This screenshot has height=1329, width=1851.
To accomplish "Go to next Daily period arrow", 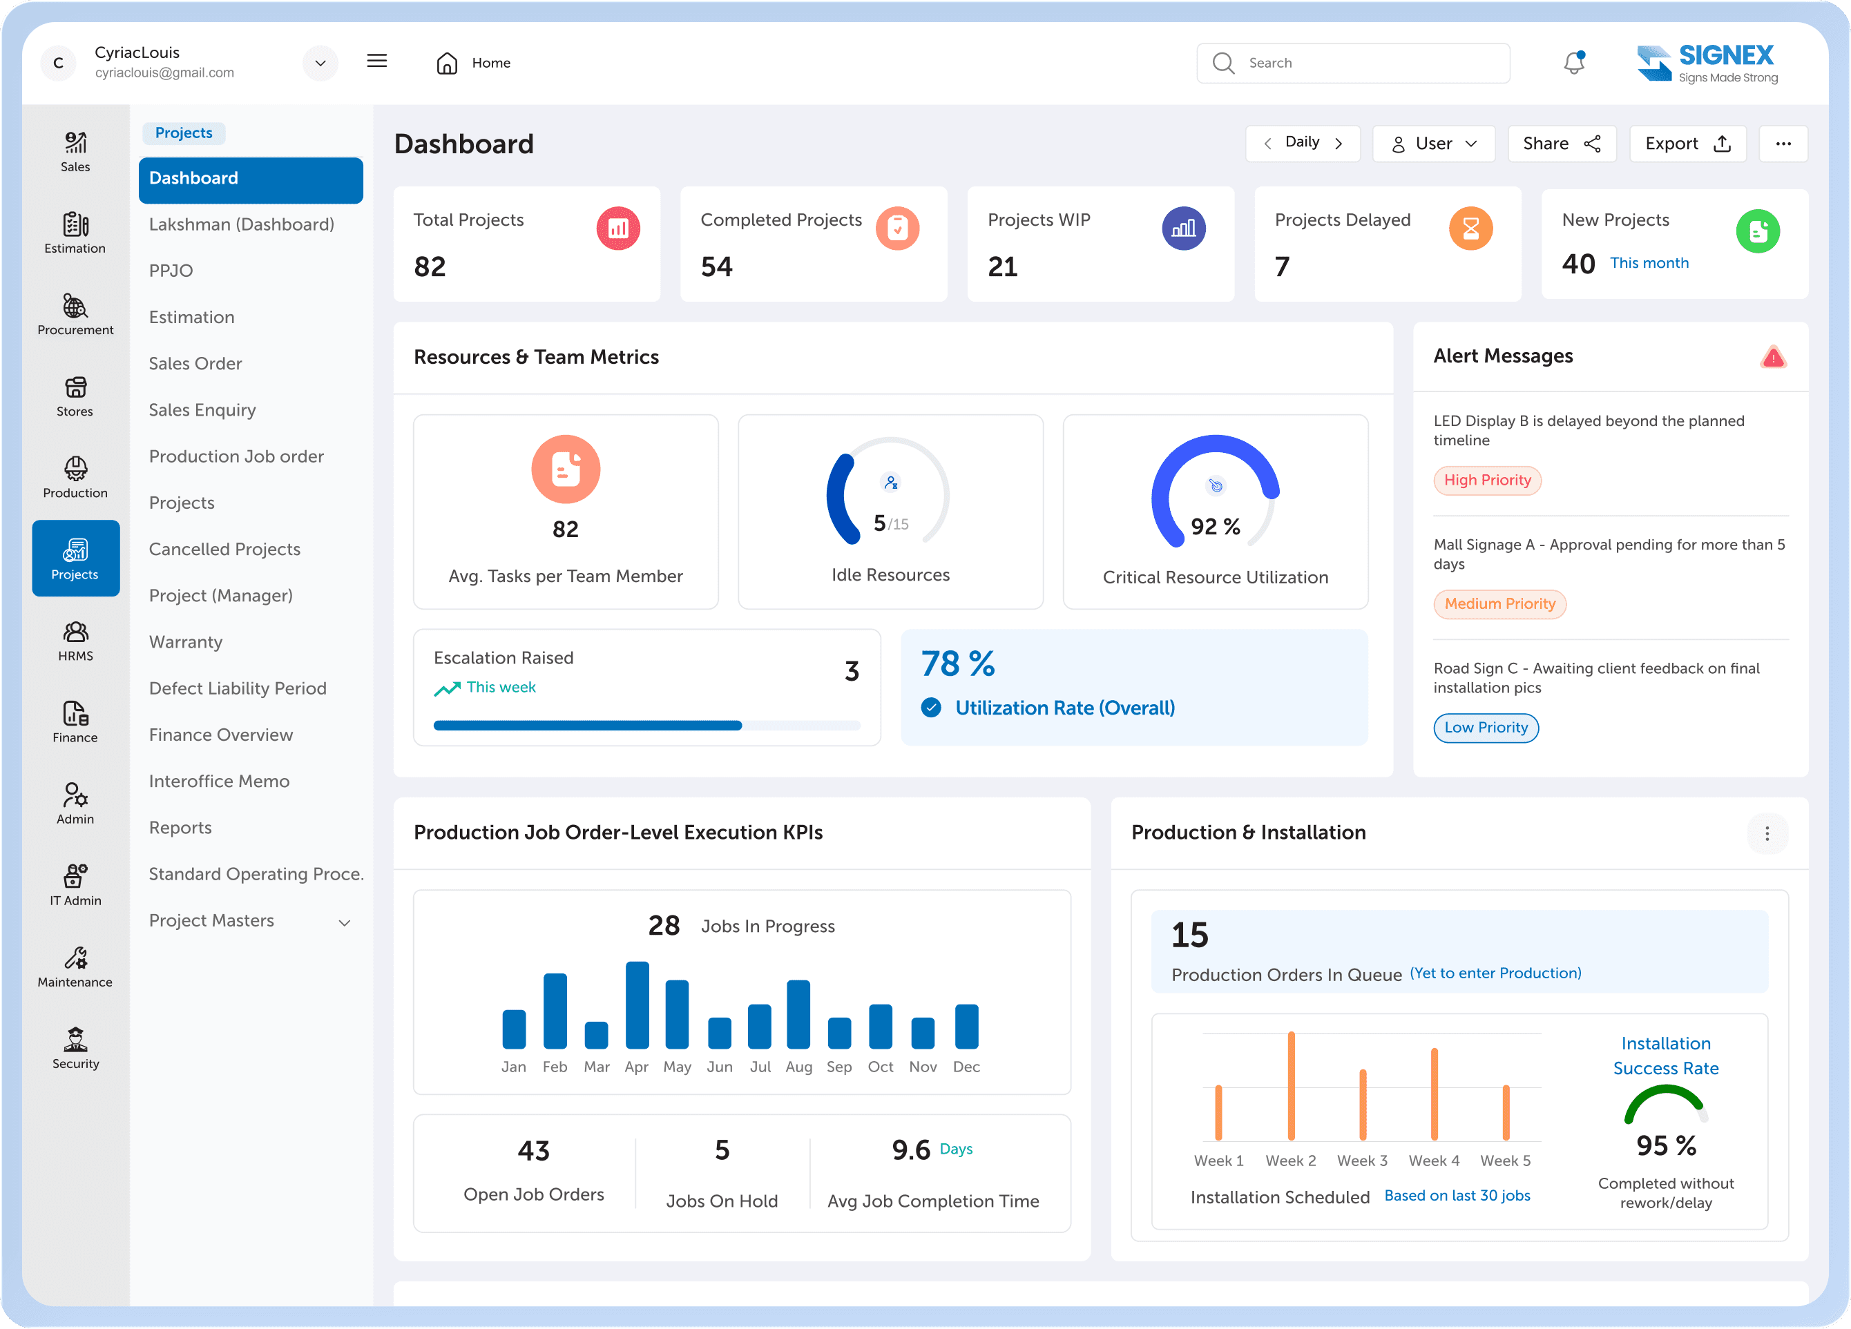I will click(x=1339, y=144).
